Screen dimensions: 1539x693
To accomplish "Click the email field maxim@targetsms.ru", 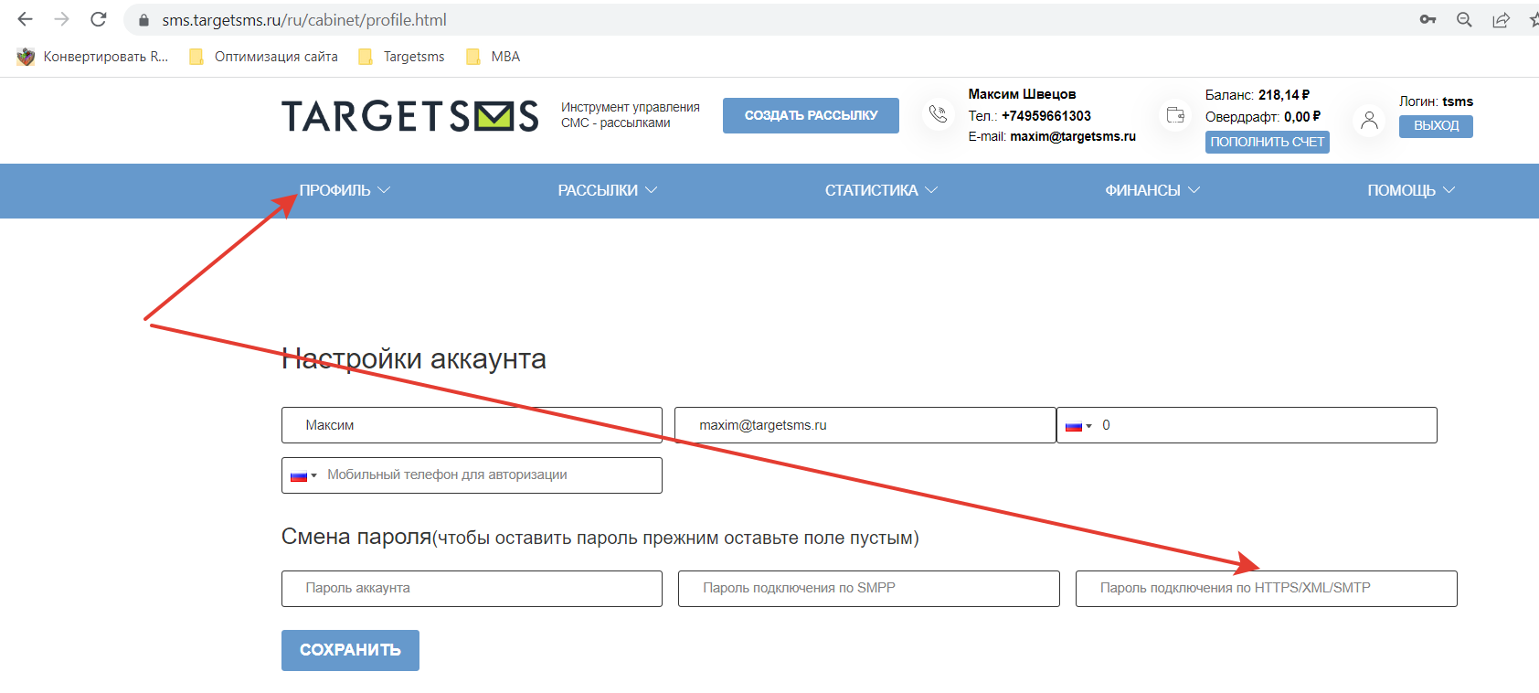I will coord(865,425).
